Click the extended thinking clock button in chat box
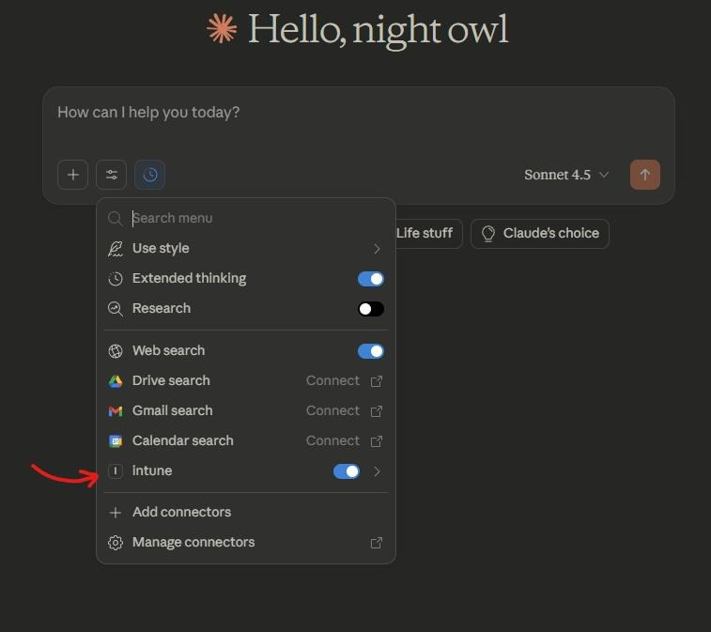This screenshot has height=632, width=711. tap(149, 175)
